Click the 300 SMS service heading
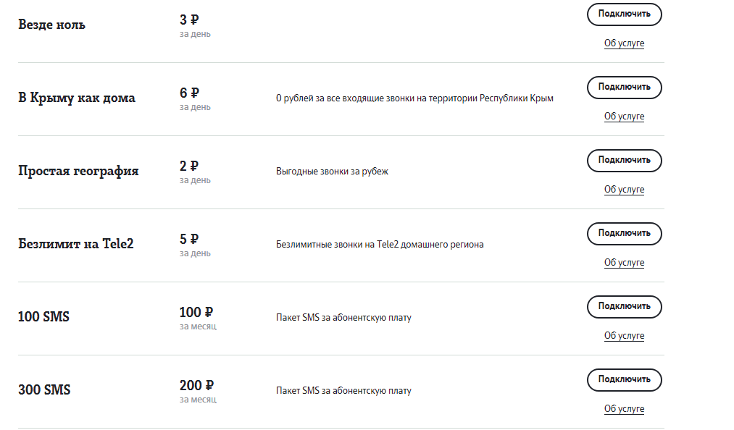The height and width of the screenshot is (430, 734). click(x=44, y=390)
